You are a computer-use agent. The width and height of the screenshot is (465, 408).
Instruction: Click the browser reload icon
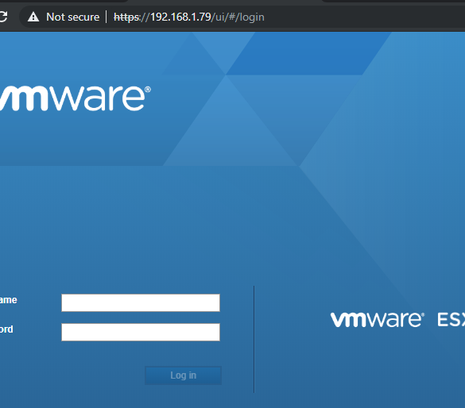tap(2, 17)
